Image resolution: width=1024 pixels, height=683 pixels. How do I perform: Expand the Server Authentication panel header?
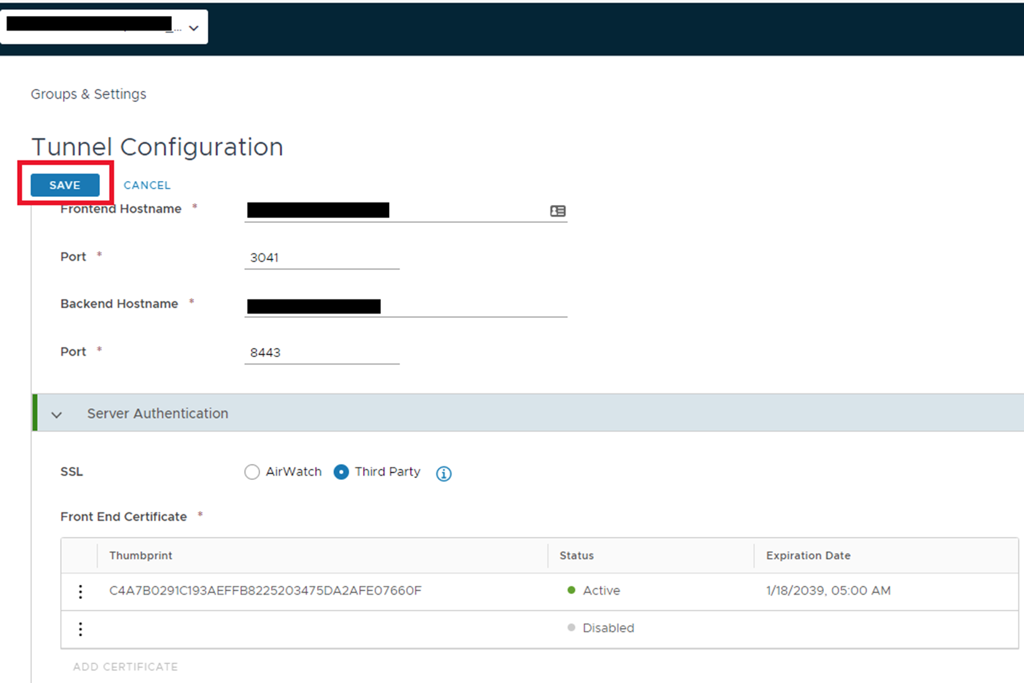(x=157, y=413)
